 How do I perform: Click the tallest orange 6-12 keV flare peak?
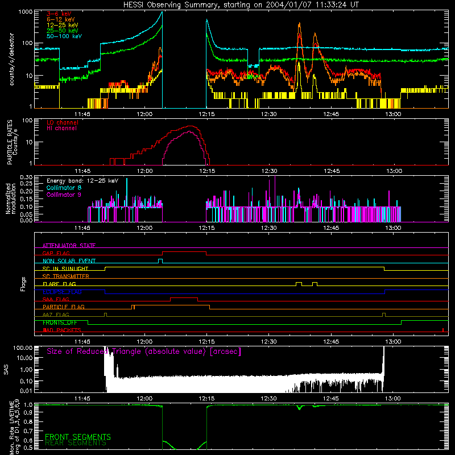299,24
